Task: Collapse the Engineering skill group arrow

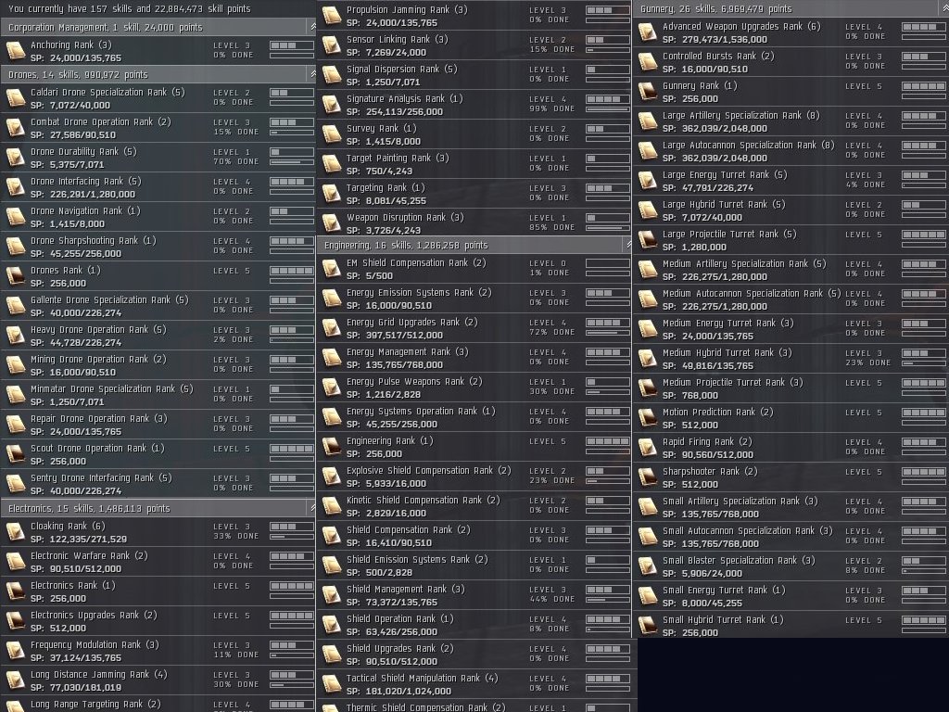Action: [629, 245]
